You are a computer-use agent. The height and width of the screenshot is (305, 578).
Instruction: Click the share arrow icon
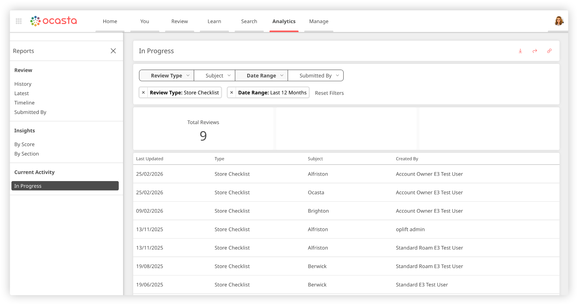point(535,51)
